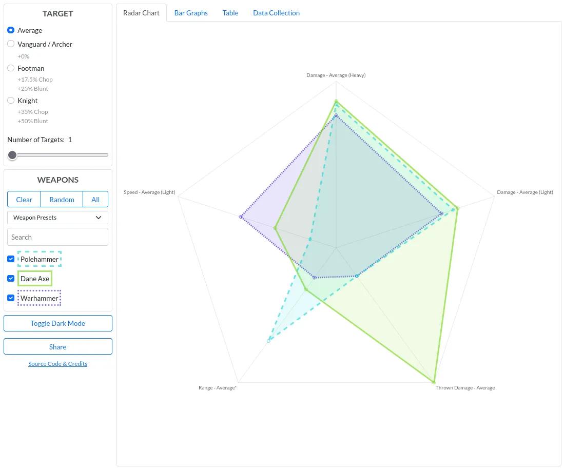The image size is (564, 469).
Task: Switch to the Bar Graphs tab
Action: (x=191, y=13)
